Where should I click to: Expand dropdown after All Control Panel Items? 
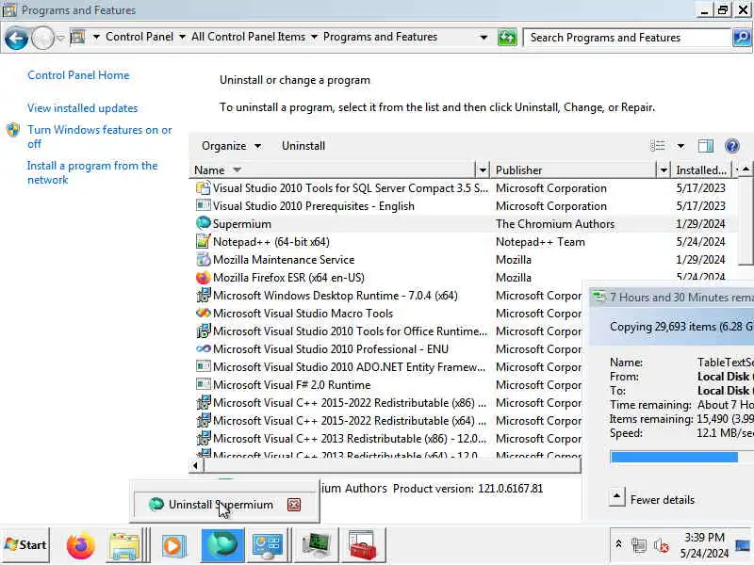coord(314,37)
